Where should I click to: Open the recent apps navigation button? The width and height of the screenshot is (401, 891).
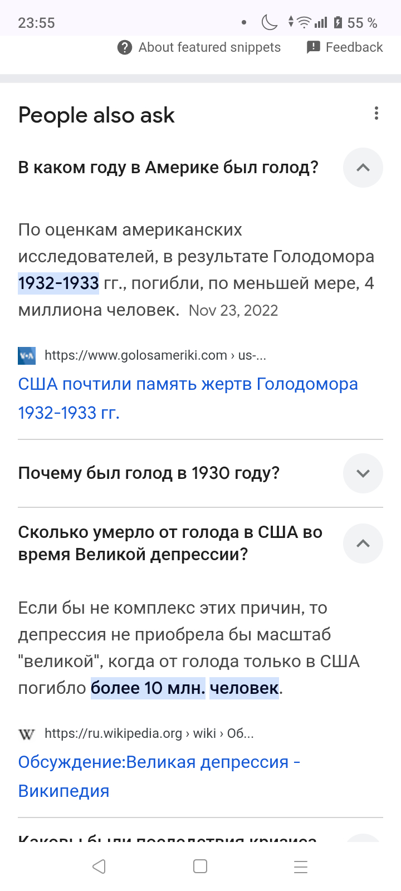point(301,866)
